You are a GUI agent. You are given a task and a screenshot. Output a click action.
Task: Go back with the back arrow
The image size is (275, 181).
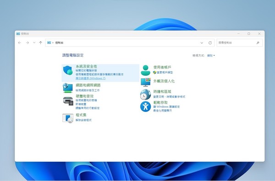coord(20,43)
